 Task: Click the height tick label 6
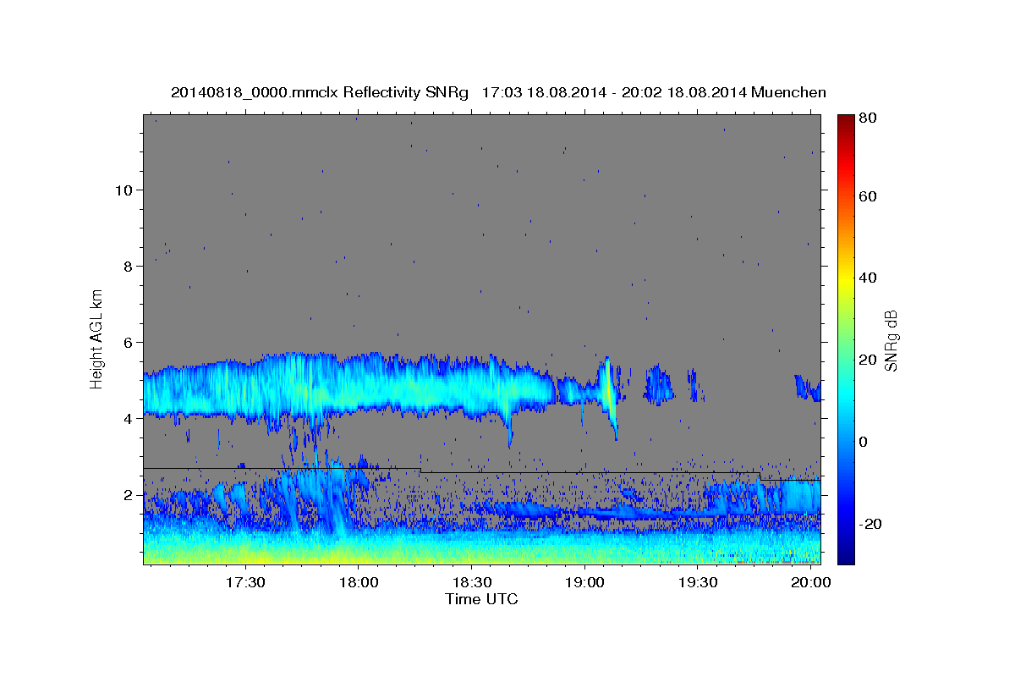[x=128, y=342]
